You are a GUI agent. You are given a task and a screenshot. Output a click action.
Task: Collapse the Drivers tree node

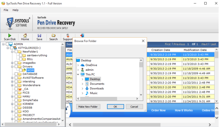[12, 67]
